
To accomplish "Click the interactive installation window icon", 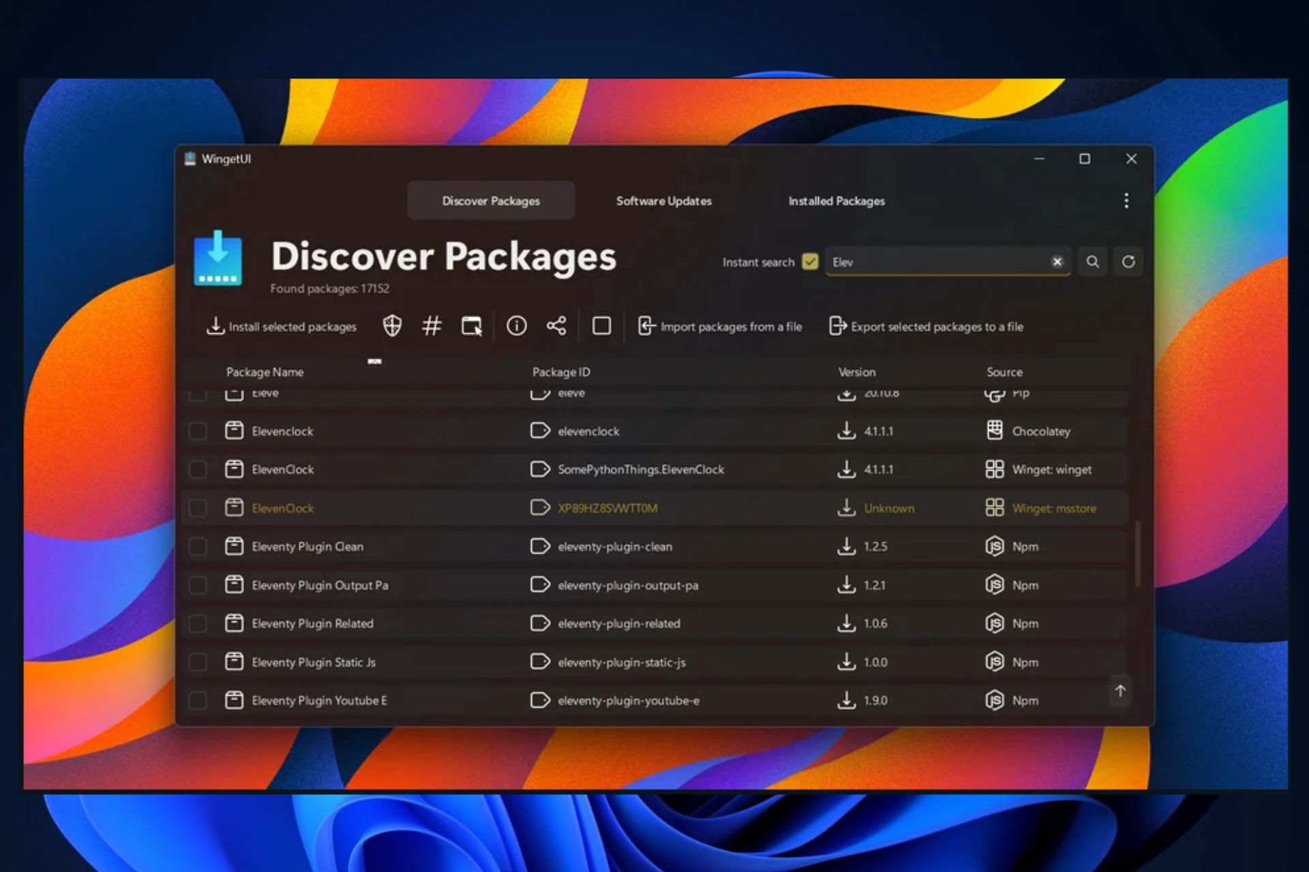I will (x=472, y=326).
